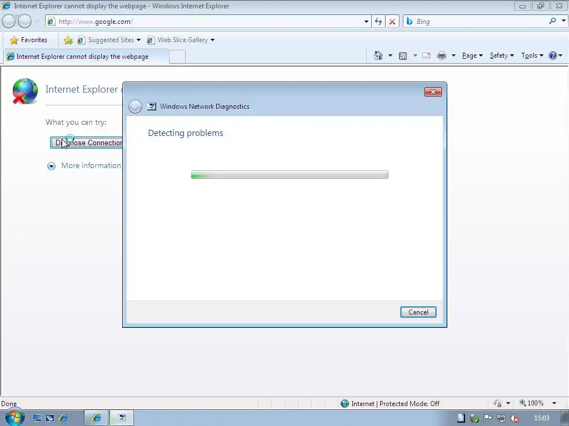Click the Action Center flag tray icon
Image resolution: width=569 pixels, height=426 pixels.
[x=488, y=418]
